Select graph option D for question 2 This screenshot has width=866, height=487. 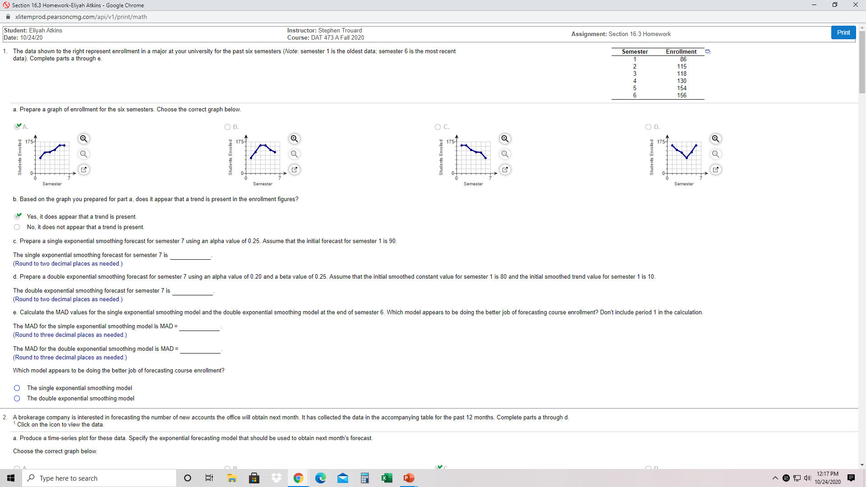(648, 468)
